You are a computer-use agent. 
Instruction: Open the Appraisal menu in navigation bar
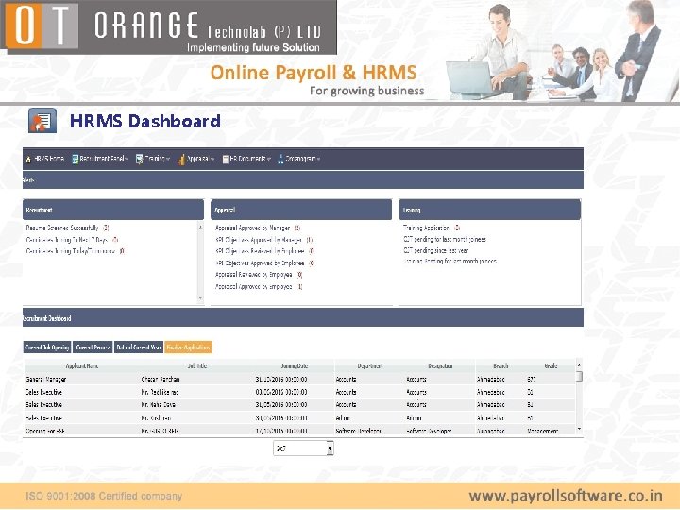tap(196, 160)
